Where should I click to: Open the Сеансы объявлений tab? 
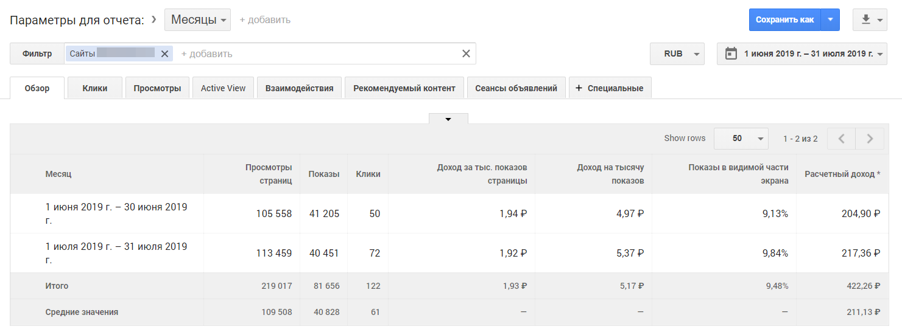516,88
